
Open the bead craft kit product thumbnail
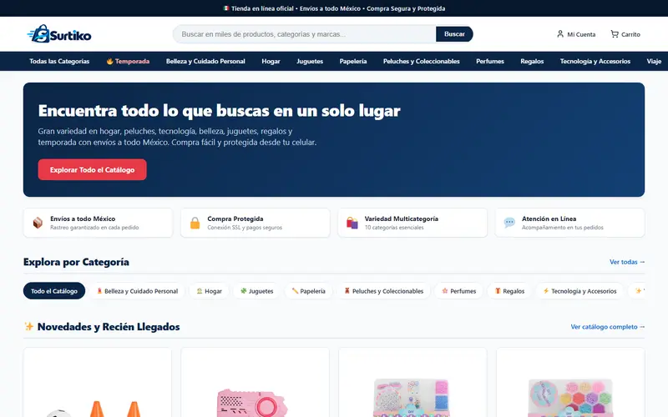pyautogui.click(x=412, y=383)
